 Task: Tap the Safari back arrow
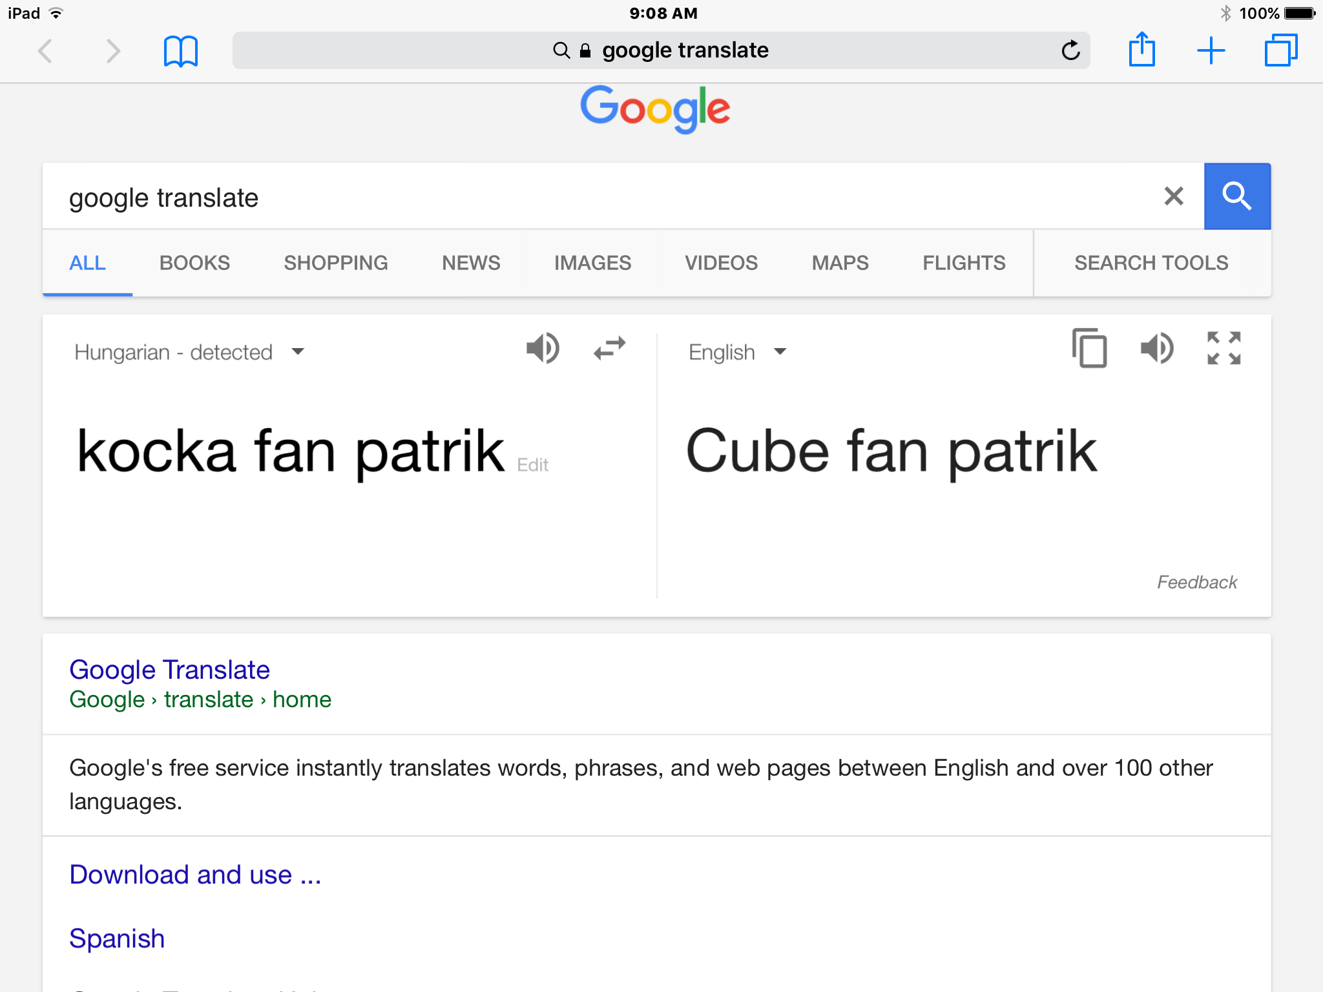[45, 50]
